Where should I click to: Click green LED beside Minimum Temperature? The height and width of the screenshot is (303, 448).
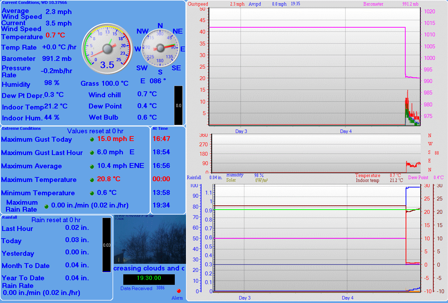tap(92, 193)
